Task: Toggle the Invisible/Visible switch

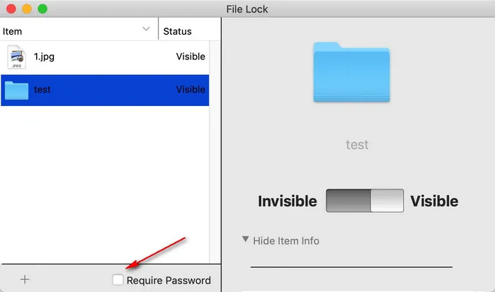Action: tap(365, 201)
